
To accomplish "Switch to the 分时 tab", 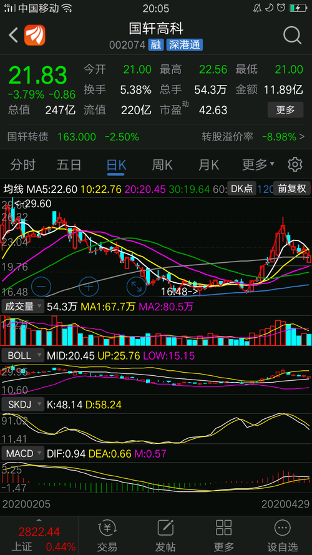I will point(23,165).
